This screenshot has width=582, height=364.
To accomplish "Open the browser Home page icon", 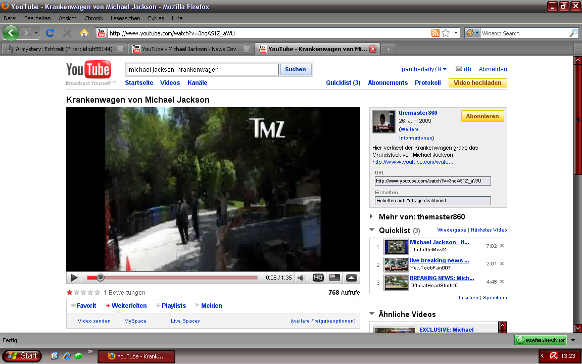I will click(x=84, y=33).
